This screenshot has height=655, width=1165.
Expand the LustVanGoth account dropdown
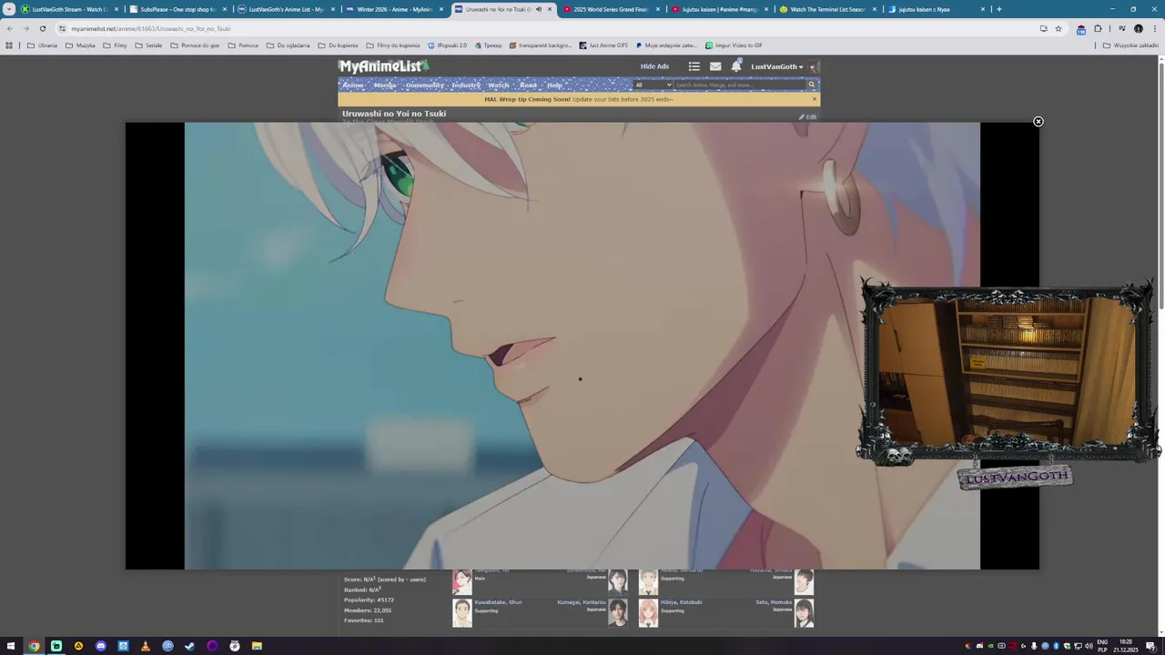(x=776, y=66)
